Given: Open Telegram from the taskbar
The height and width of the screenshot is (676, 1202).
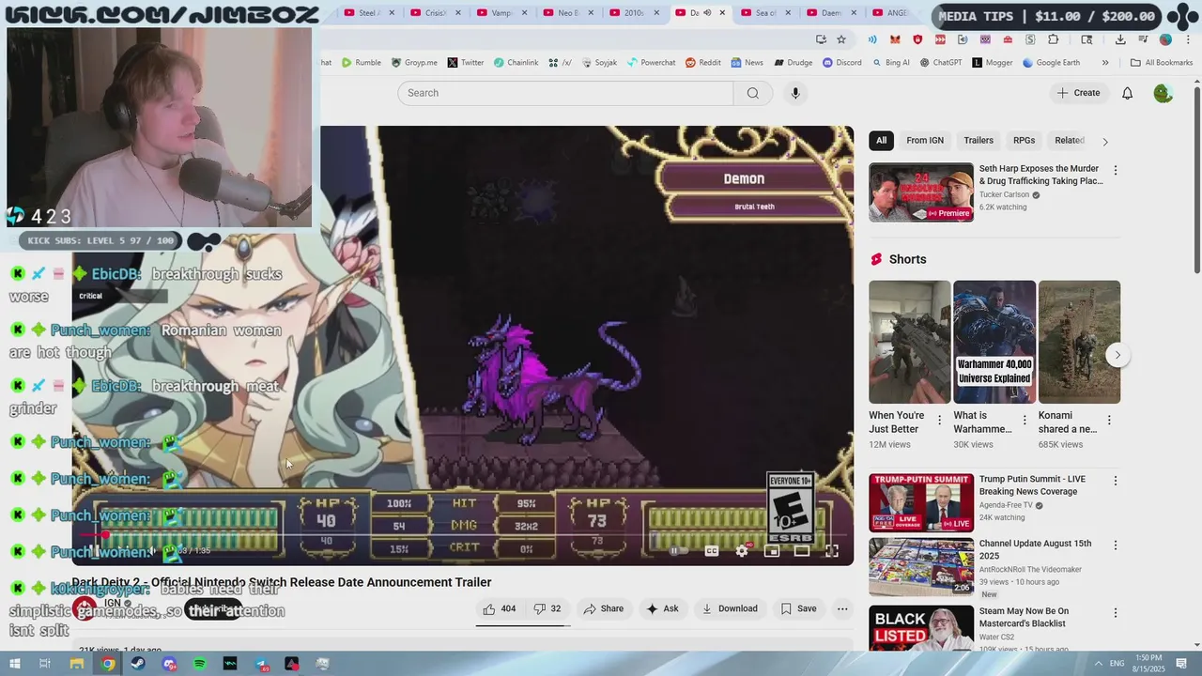Looking at the screenshot, I should click(261, 664).
